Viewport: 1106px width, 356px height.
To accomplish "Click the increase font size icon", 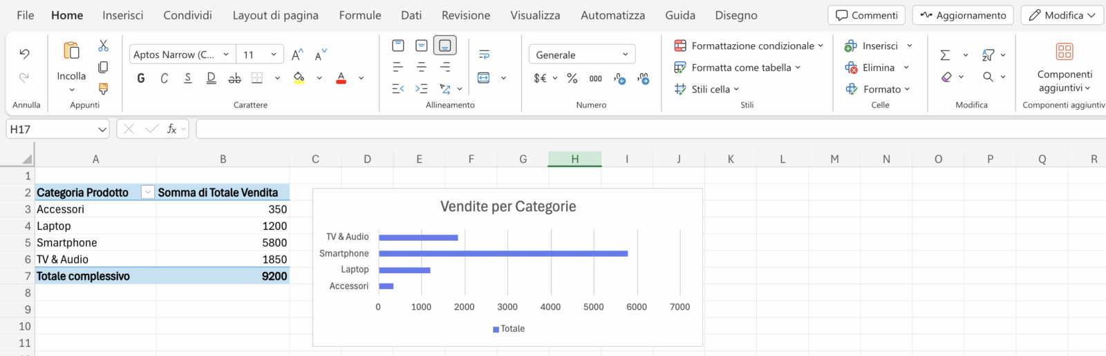I will click(x=297, y=55).
